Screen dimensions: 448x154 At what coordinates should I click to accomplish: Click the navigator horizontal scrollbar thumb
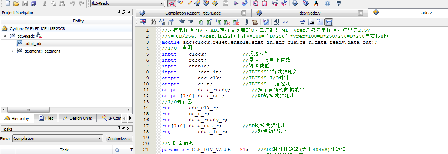pos(28,110)
